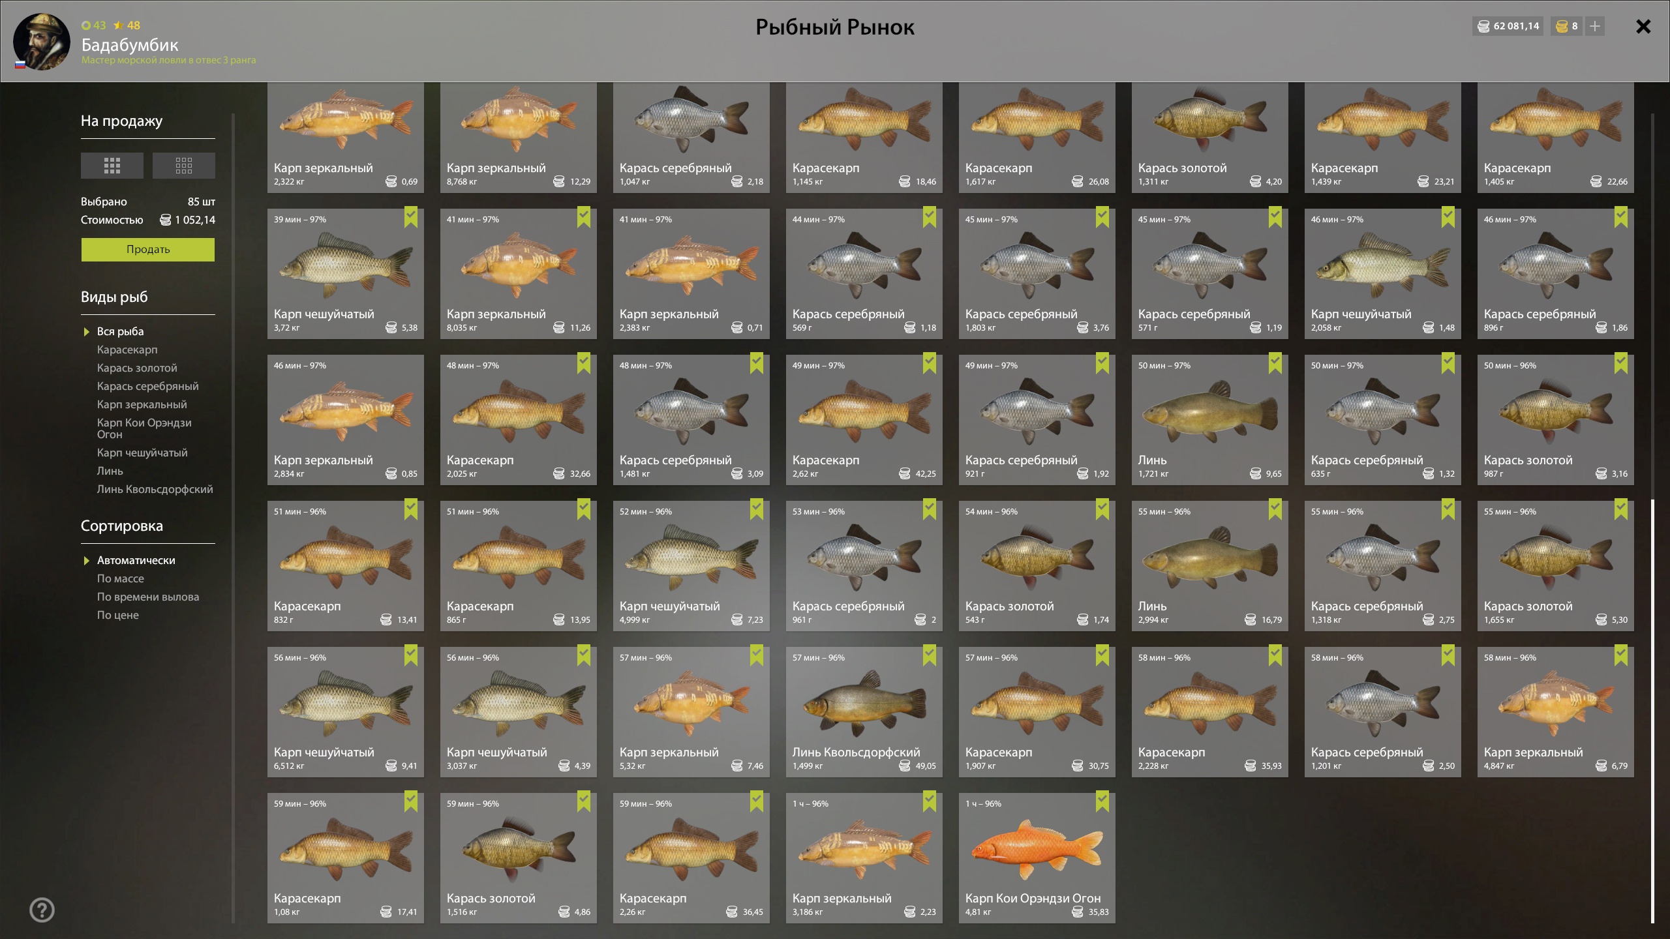Screen dimensions: 1670x939
Task: Select Карасекарп 2,26 кг card
Action: [x=691, y=858]
